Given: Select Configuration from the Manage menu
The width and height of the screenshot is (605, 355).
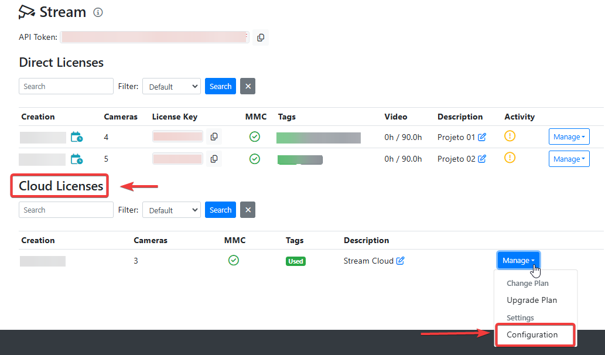Looking at the screenshot, I should click(x=532, y=335).
